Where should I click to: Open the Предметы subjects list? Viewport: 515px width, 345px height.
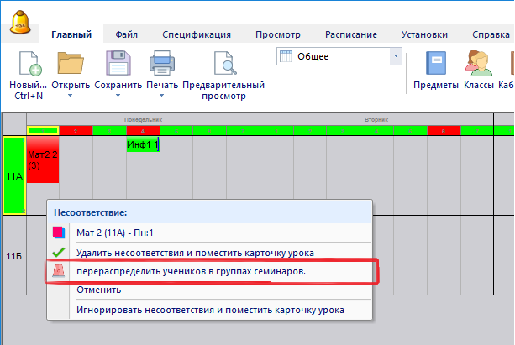point(436,65)
